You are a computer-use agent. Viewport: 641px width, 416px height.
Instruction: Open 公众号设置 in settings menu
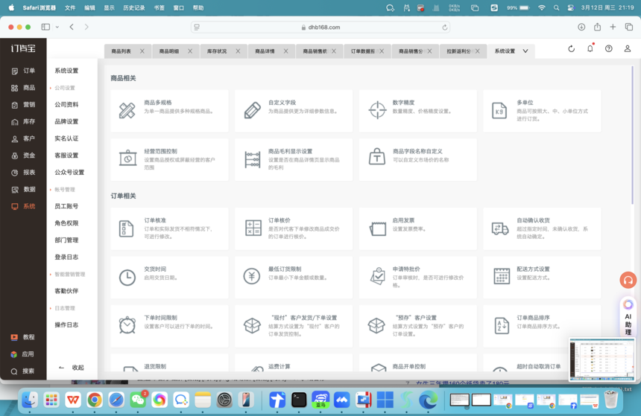(69, 172)
